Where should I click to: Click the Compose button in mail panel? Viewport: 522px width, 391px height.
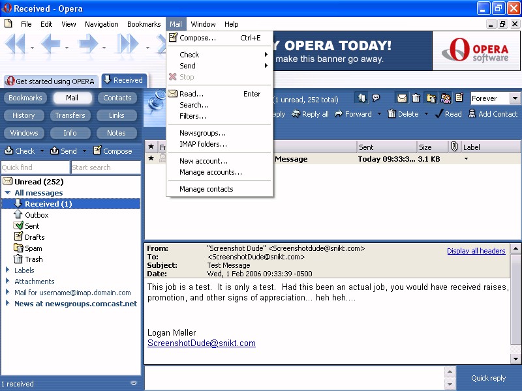[113, 151]
